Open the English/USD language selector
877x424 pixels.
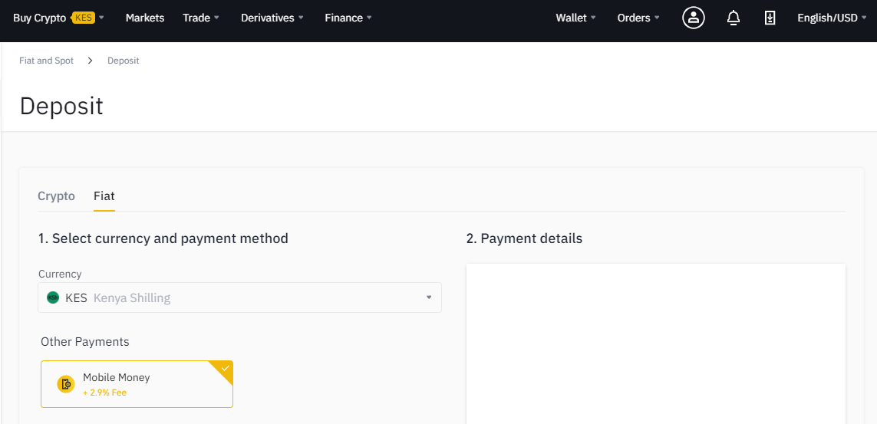[x=832, y=18]
